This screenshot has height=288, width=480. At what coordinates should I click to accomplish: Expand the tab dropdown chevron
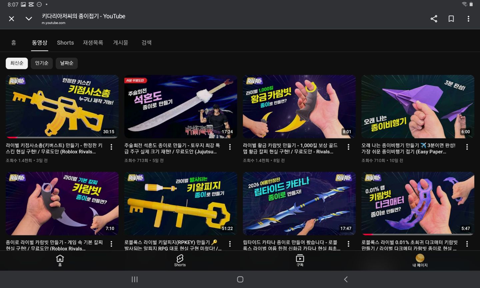pyautogui.click(x=29, y=19)
